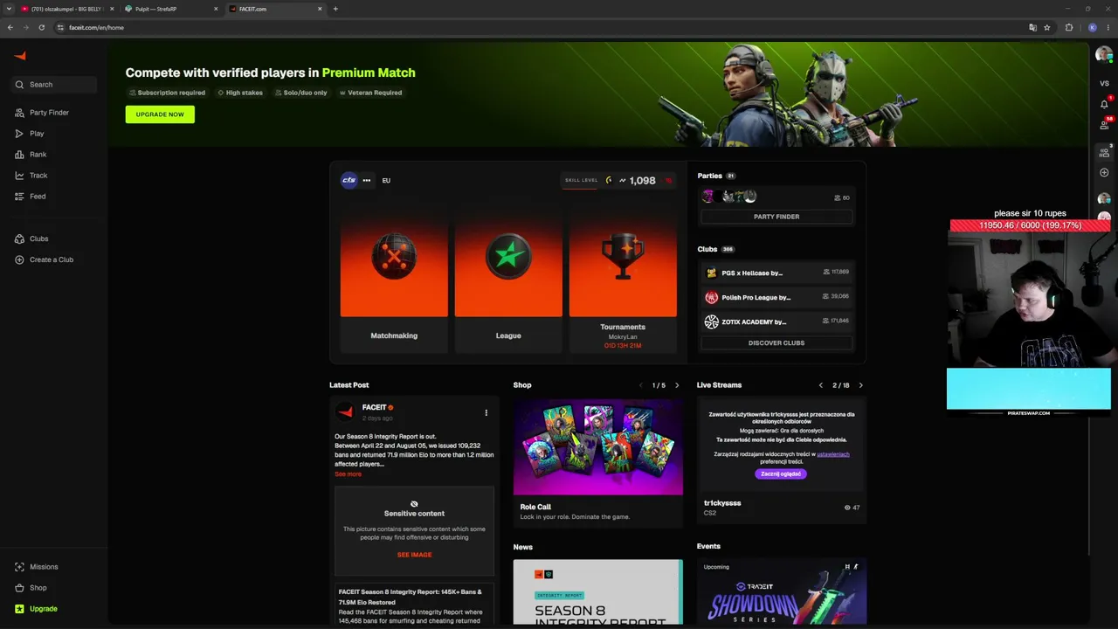The width and height of the screenshot is (1118, 629).
Task: Go back with the browser back arrow
Action: coord(10,27)
